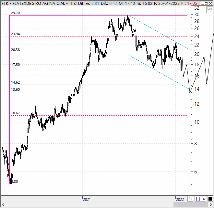This screenshot has width=214, height=208.
Task: Click the 2022 time axis label
Action: [x=180, y=200]
